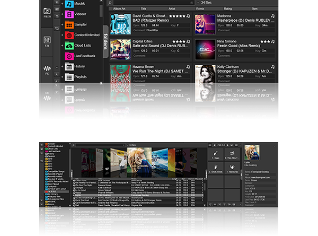This screenshot has height=236, width=318.
Task: Collapse the vertical 'folders' side tab
Action: pos(105,41)
